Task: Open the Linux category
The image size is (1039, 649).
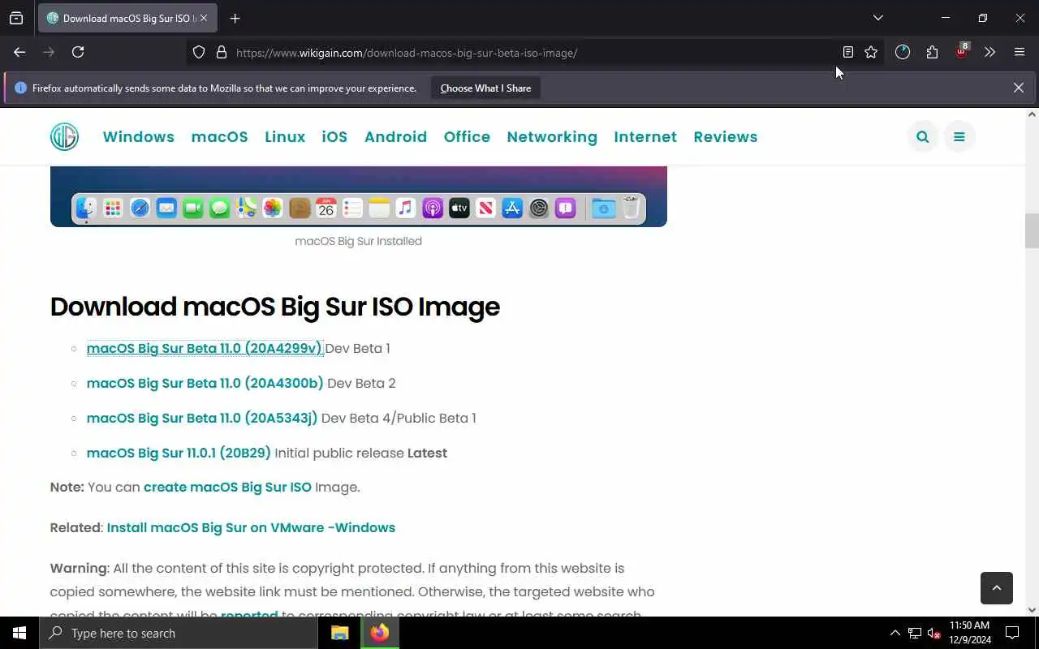Action: [285, 137]
